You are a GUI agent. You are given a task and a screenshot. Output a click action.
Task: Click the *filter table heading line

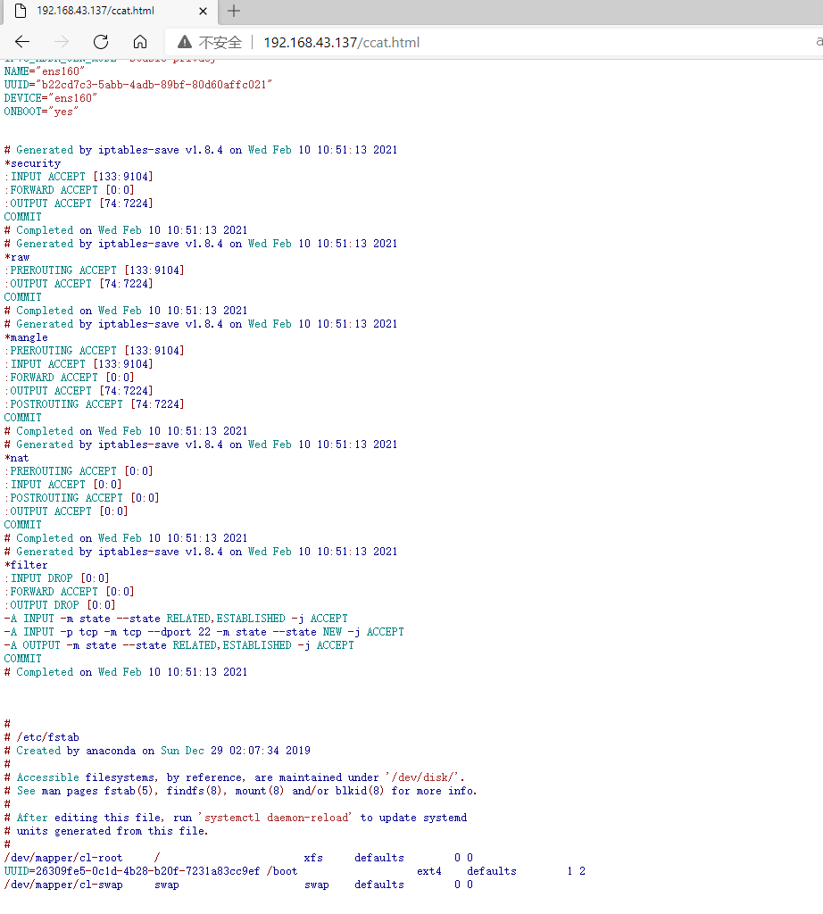27,565
